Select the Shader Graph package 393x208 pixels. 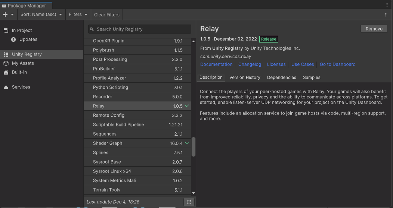point(137,143)
